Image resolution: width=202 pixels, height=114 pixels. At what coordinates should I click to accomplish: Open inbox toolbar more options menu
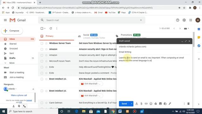[x=57, y=28]
